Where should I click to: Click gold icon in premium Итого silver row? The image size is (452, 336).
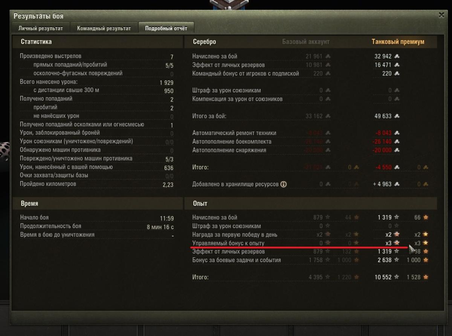point(426,167)
